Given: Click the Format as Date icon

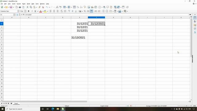Looking at the screenshot, I should click(x=91, y=11).
